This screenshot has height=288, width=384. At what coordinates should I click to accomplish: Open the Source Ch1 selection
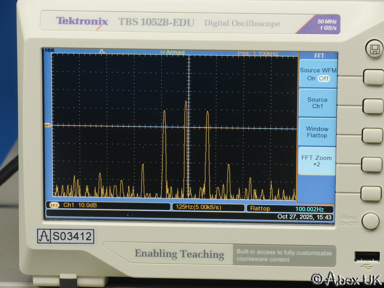coord(317,103)
